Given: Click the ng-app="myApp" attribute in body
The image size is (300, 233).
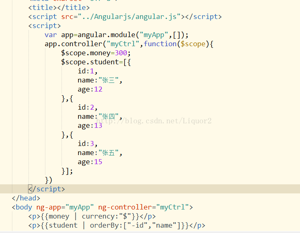Looking at the screenshot, I should [x=65, y=207].
